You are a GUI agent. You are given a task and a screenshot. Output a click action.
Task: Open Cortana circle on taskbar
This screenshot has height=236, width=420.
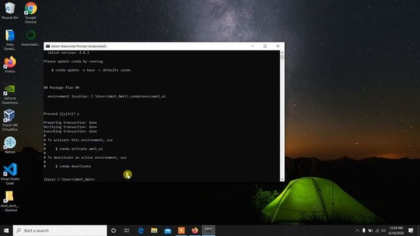tap(114, 230)
